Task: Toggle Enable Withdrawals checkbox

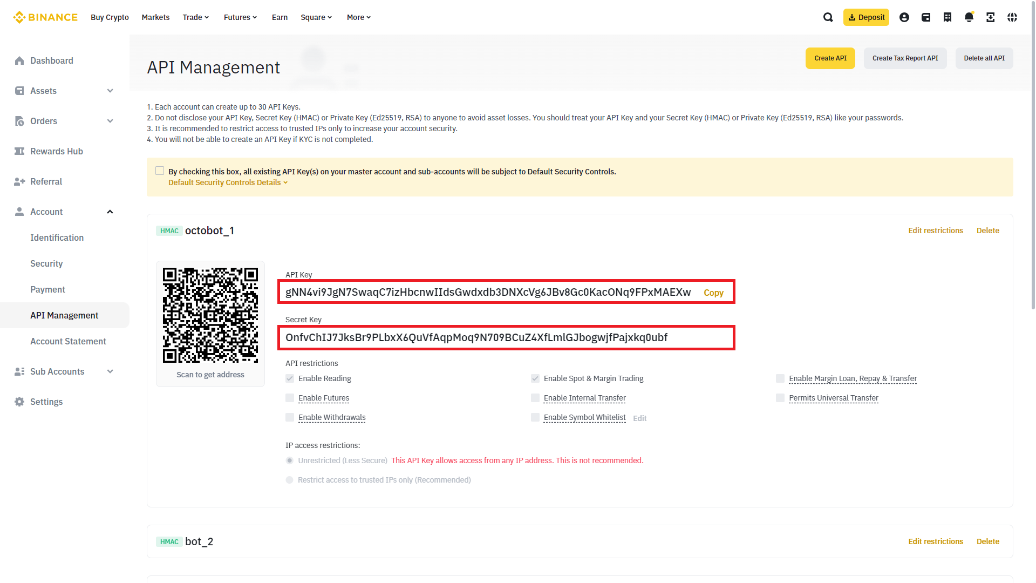Action: (x=290, y=417)
